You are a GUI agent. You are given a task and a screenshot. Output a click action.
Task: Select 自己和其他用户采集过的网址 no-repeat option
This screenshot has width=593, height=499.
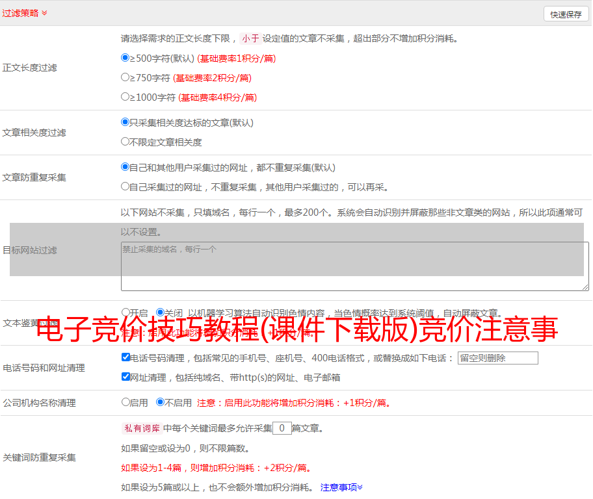point(125,167)
